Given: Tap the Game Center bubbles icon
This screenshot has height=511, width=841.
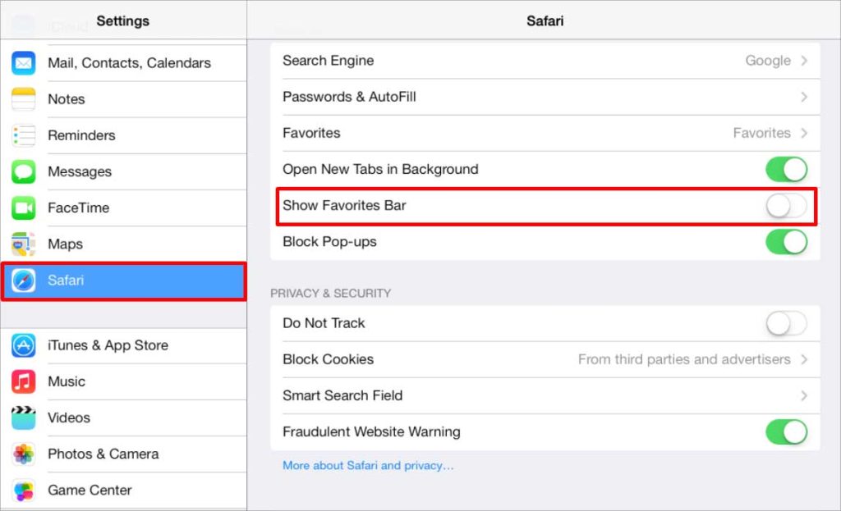Looking at the screenshot, I should 24,490.
